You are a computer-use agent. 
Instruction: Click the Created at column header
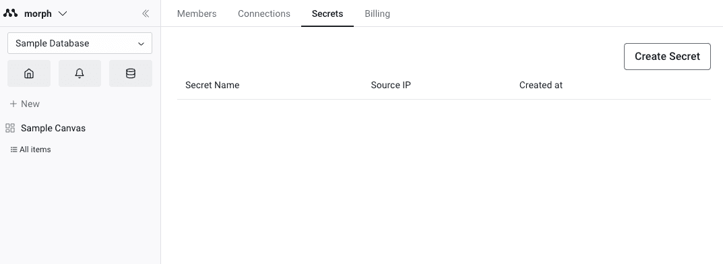[541, 86]
